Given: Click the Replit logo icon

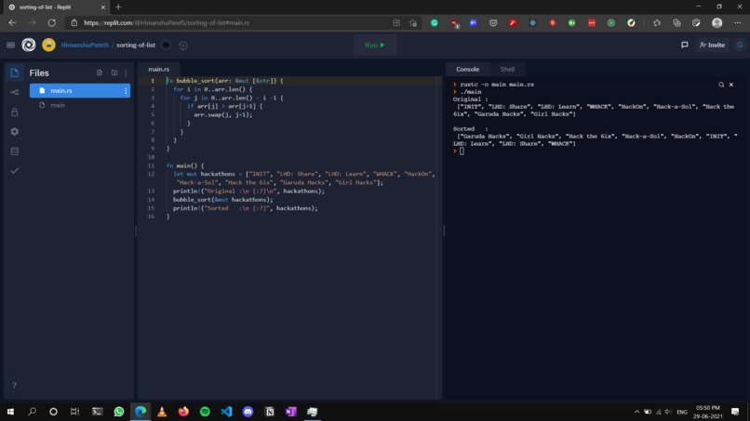Looking at the screenshot, I should [x=29, y=45].
